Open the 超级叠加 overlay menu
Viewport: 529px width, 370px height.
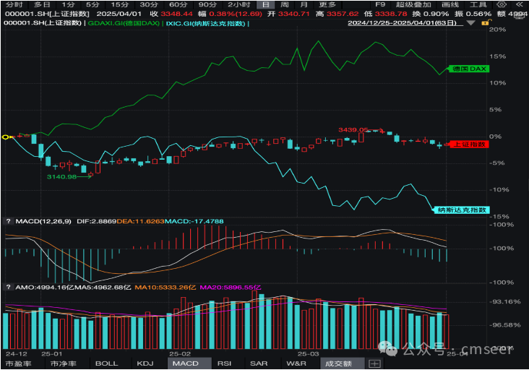pos(413,4)
